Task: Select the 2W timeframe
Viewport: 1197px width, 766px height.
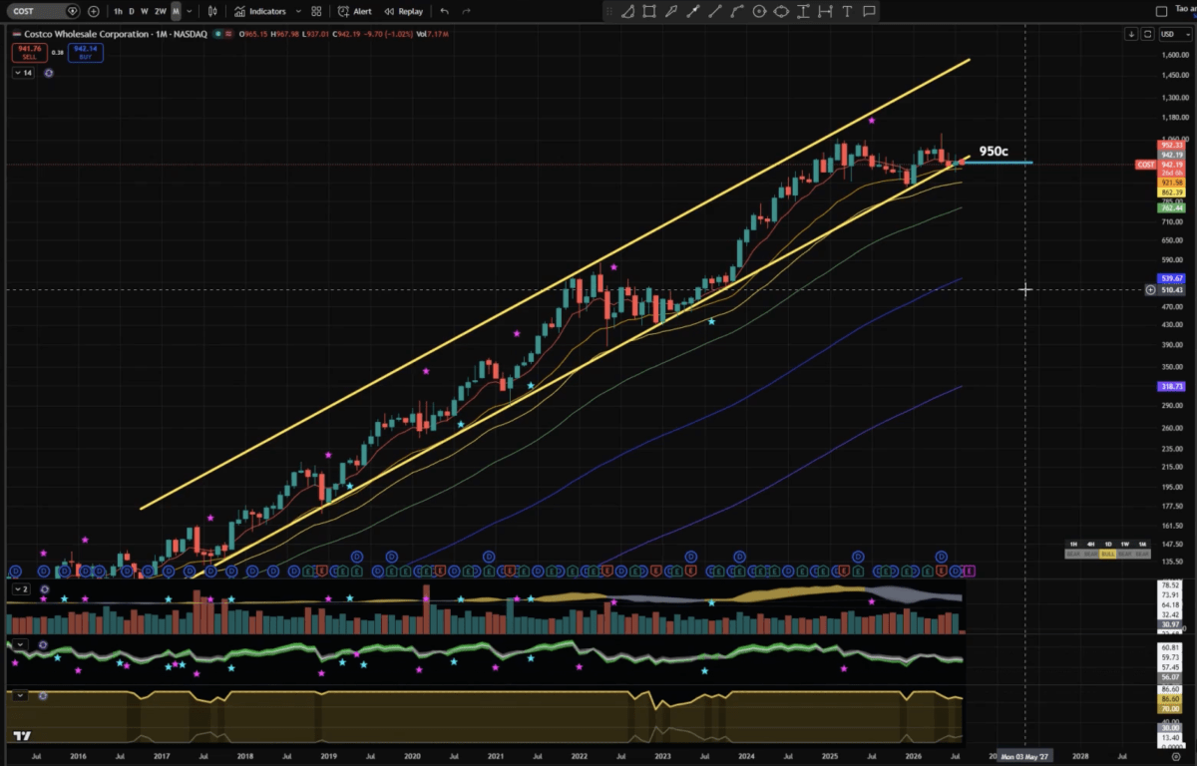Action: 161,11
